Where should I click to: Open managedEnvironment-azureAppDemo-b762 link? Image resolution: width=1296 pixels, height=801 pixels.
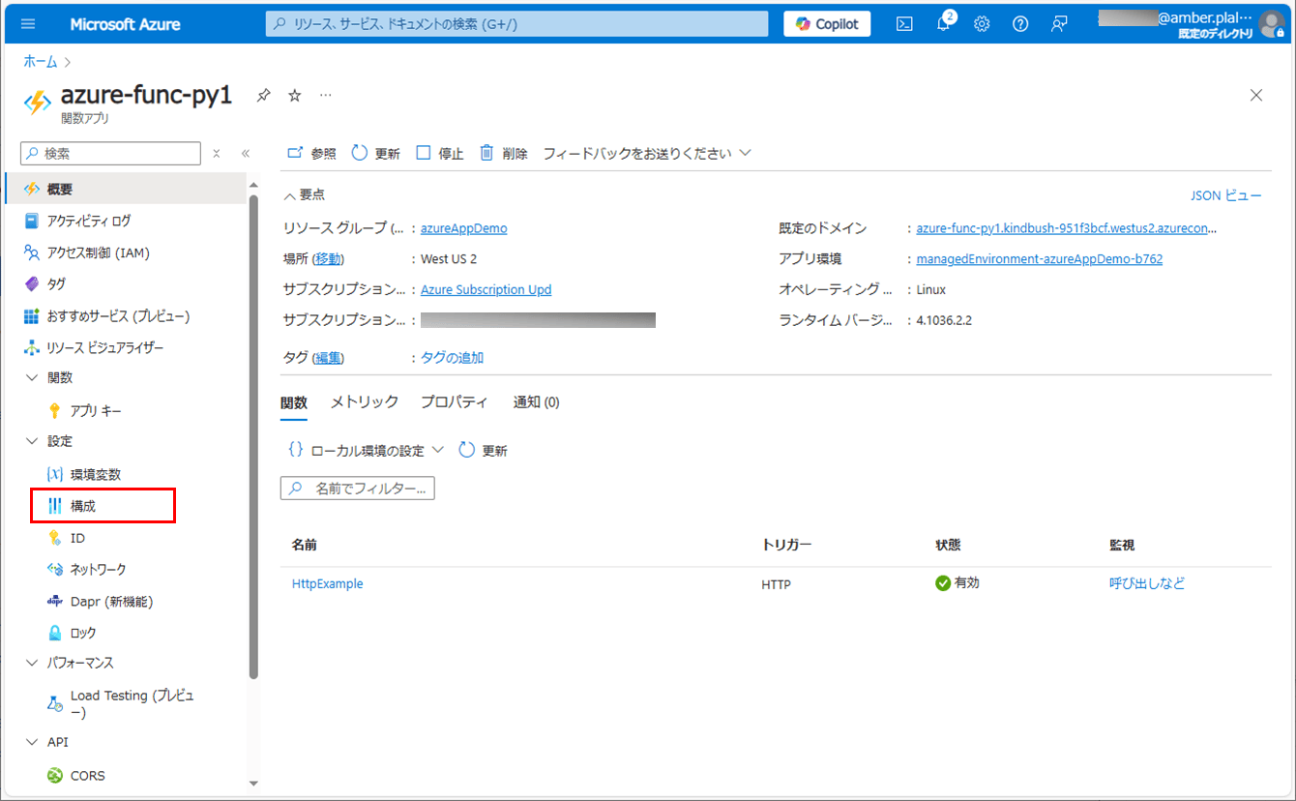(1040, 259)
